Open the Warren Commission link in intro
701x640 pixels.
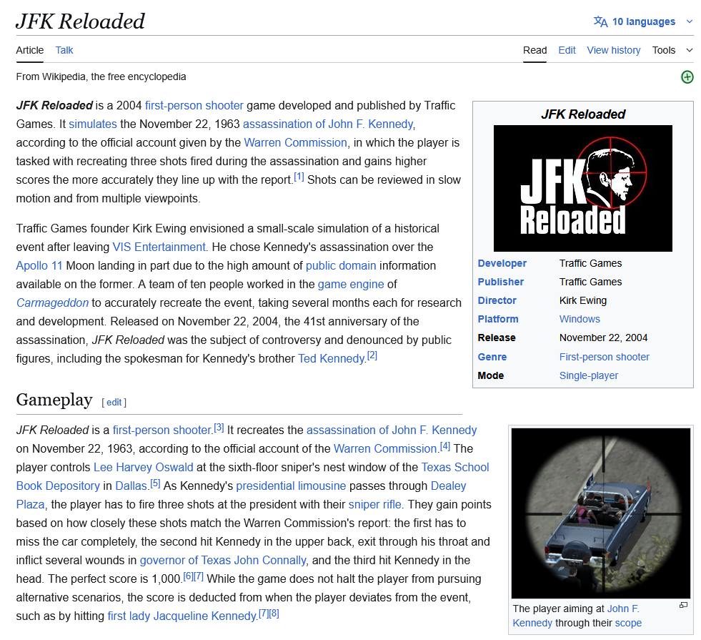(295, 143)
